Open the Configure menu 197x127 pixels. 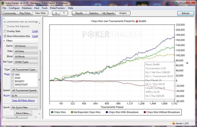click(14, 8)
